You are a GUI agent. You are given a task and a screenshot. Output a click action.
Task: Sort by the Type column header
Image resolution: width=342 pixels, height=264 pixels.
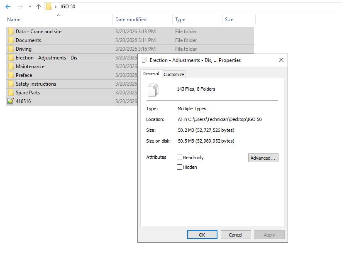[x=180, y=20]
